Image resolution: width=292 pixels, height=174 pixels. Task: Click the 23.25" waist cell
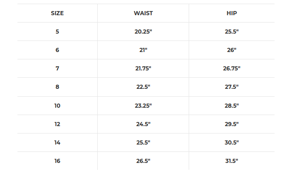(143, 106)
